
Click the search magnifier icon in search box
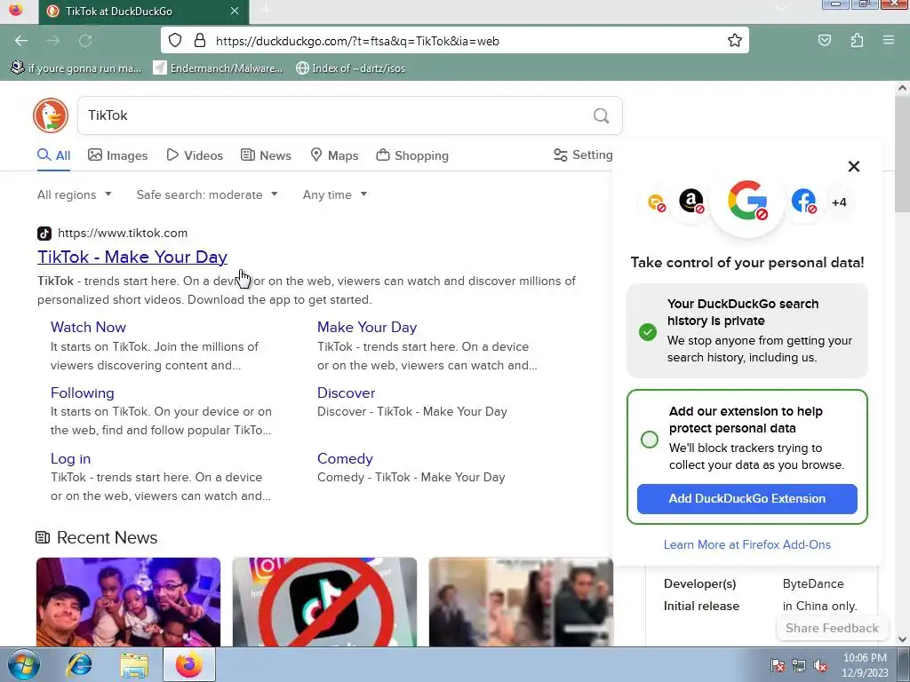602,115
